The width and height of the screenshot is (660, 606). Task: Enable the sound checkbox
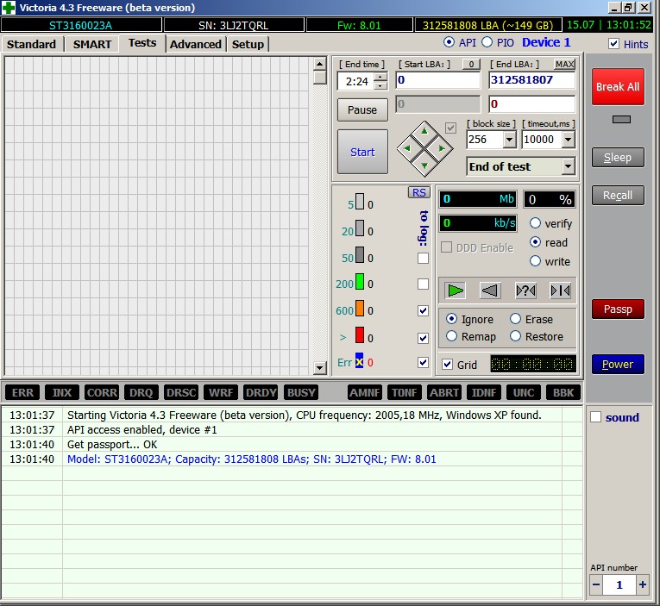[595, 416]
